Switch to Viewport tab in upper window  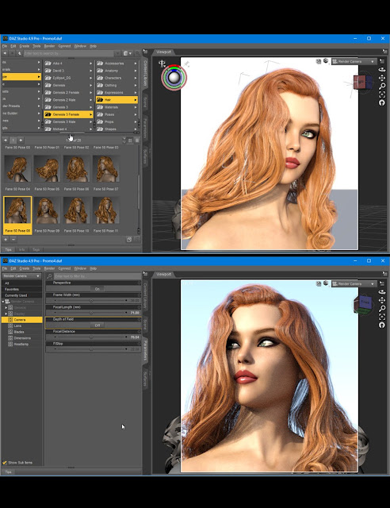pos(163,52)
